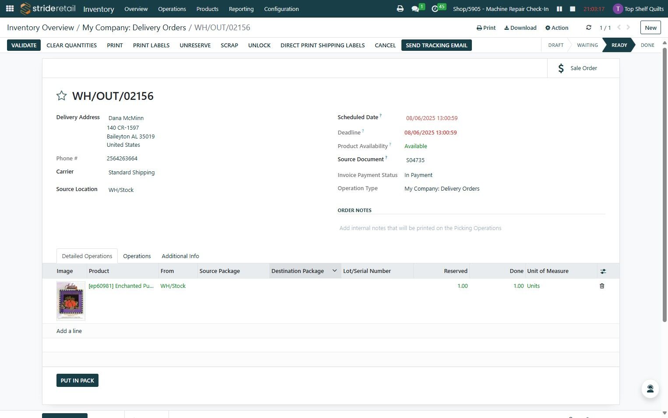Viewport: 668px width, 418px height.
Task: Open the Action gear dropdown
Action: coord(557,28)
